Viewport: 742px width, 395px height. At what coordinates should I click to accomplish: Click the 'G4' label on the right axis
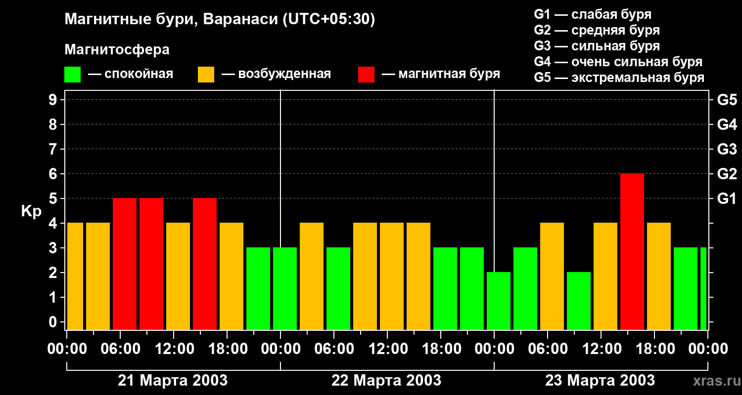[727, 124]
